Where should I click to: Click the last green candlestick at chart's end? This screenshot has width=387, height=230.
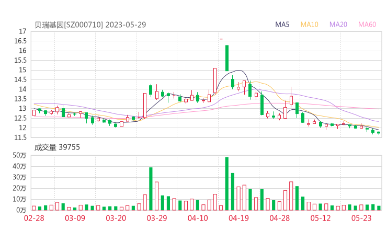[x=379, y=133]
